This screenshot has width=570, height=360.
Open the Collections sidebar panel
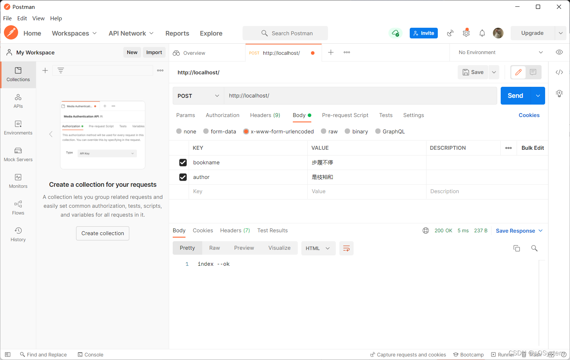point(18,75)
